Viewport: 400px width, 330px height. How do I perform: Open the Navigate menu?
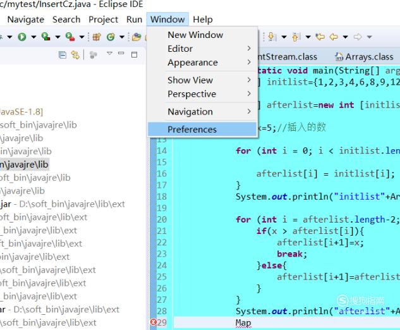click(x=26, y=20)
